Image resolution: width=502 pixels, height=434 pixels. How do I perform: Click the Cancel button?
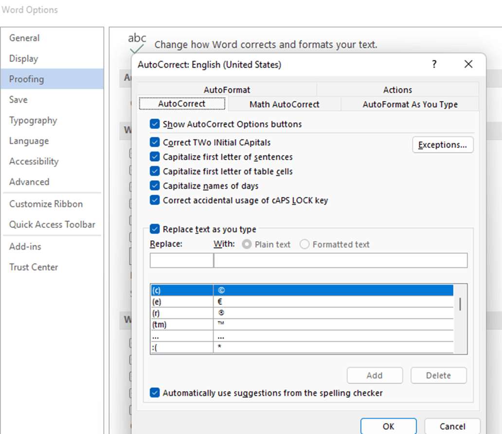point(452,426)
